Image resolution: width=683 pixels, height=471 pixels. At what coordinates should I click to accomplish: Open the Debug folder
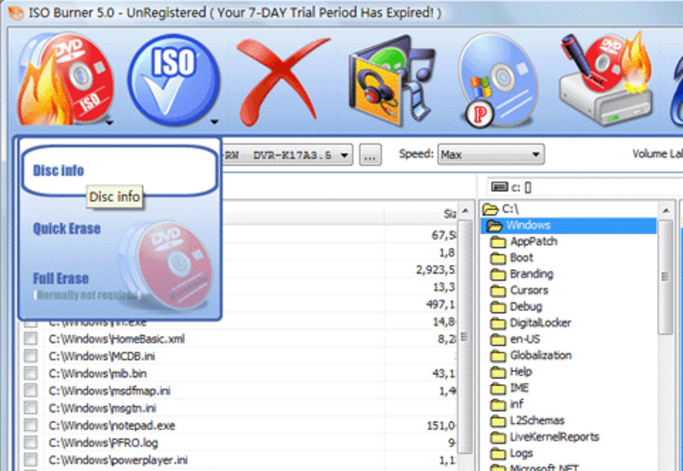click(516, 307)
